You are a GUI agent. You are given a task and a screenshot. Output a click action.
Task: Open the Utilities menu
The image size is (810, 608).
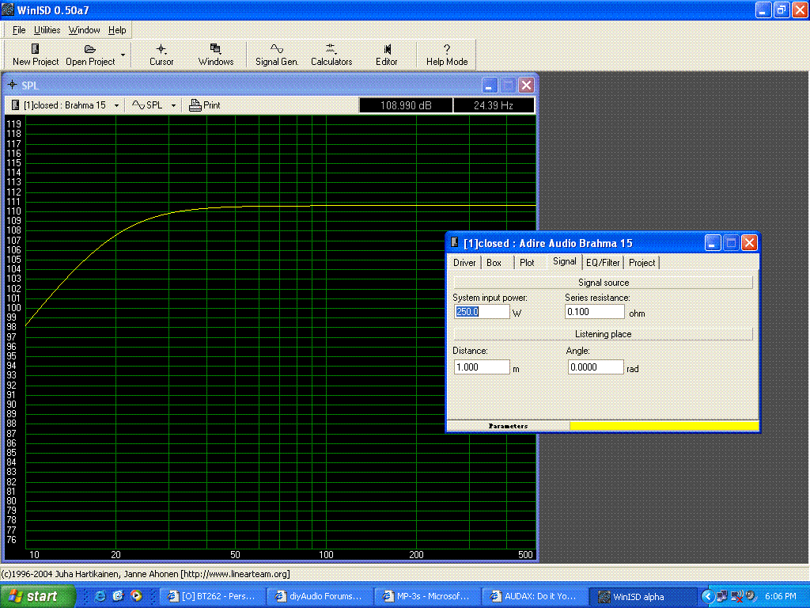pos(47,30)
